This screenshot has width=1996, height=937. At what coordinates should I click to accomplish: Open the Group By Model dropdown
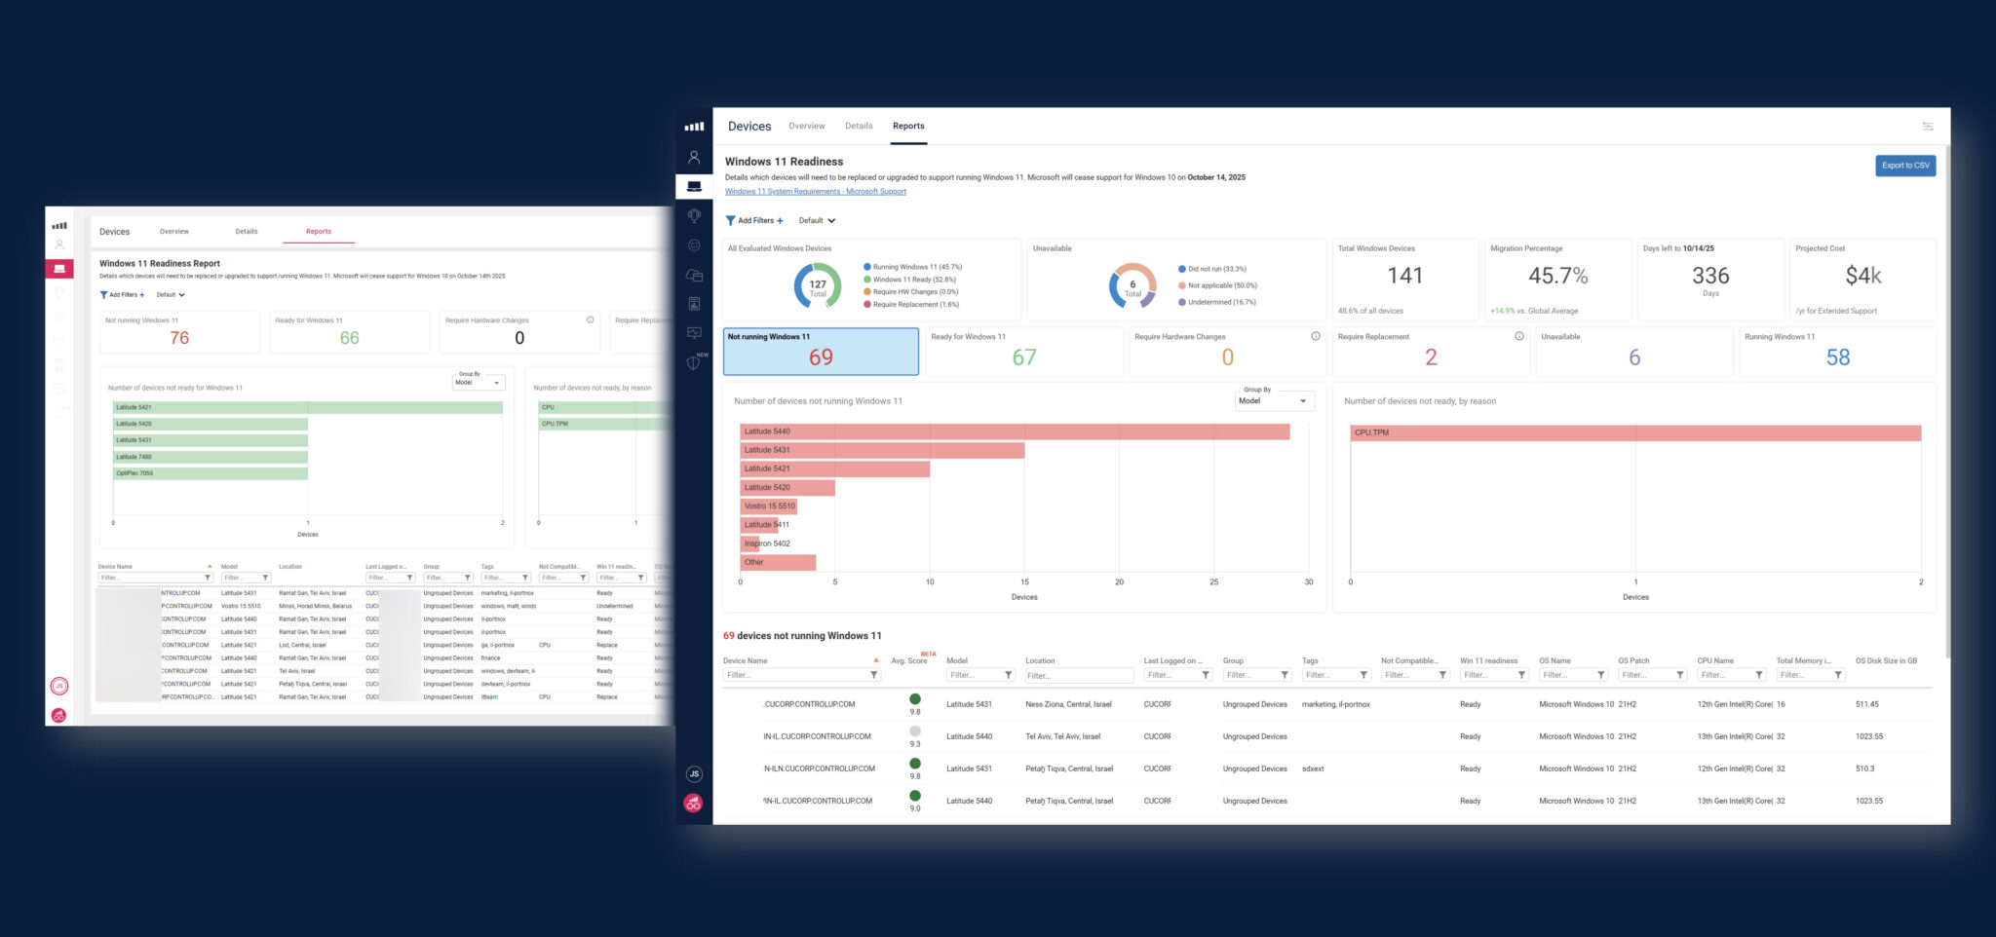1273,400
